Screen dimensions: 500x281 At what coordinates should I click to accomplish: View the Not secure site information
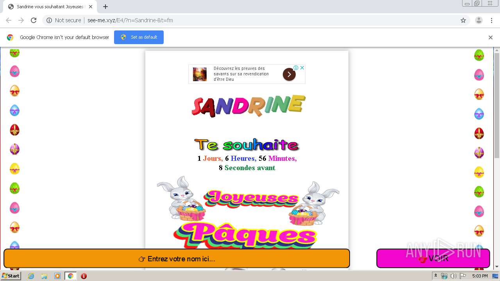[x=64, y=20]
